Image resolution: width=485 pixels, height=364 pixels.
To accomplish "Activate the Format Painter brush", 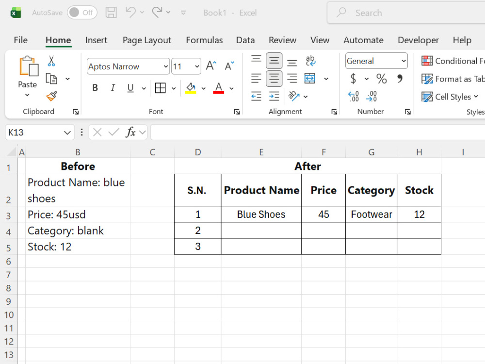I will [x=51, y=96].
